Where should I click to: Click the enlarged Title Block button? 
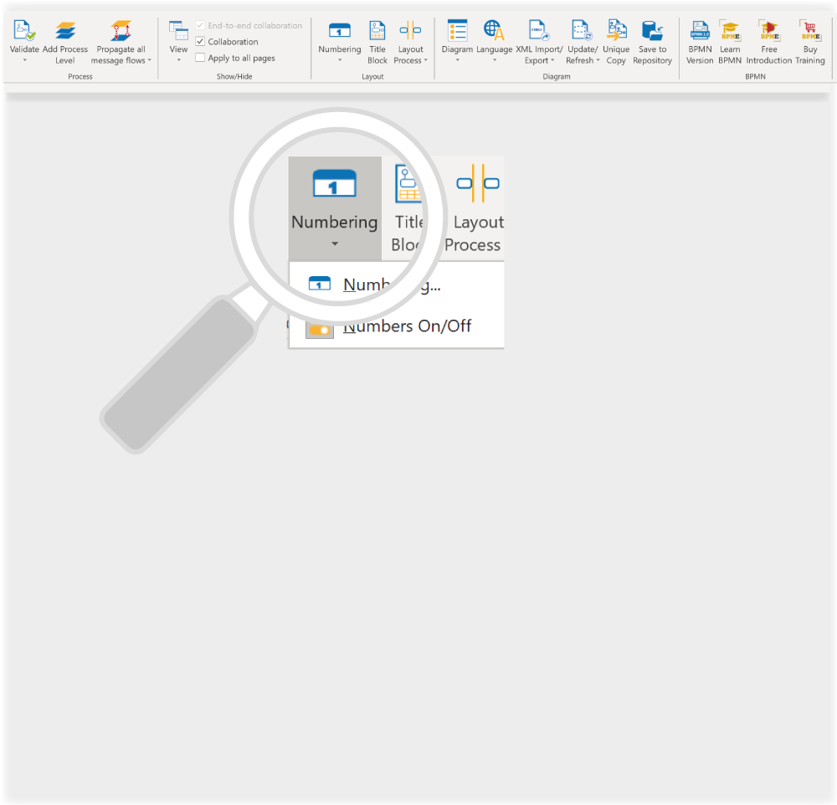tap(409, 208)
